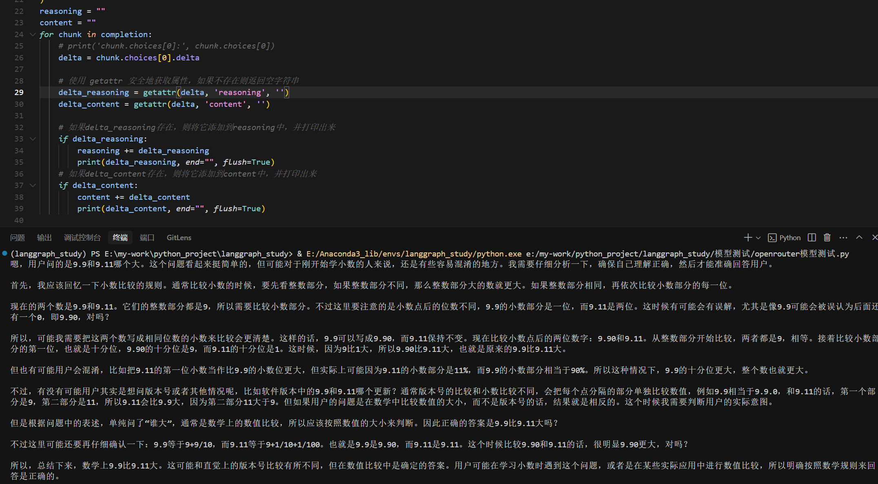Click the openrouter模型测试.py script path in terminal

(x=688, y=254)
